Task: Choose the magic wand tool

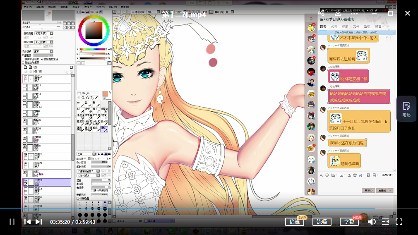Action: click(x=87, y=94)
